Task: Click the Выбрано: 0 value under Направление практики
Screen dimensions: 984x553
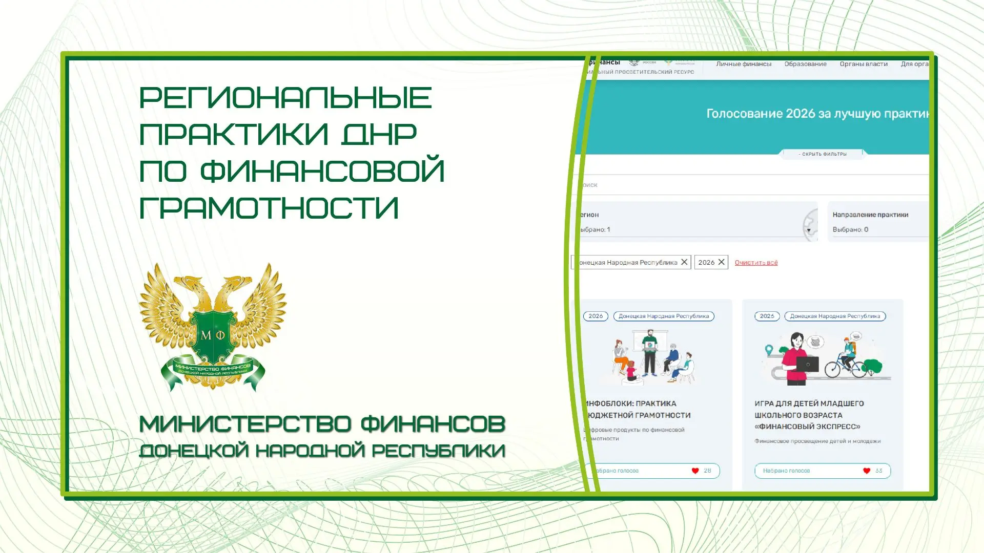Action: [x=850, y=230]
